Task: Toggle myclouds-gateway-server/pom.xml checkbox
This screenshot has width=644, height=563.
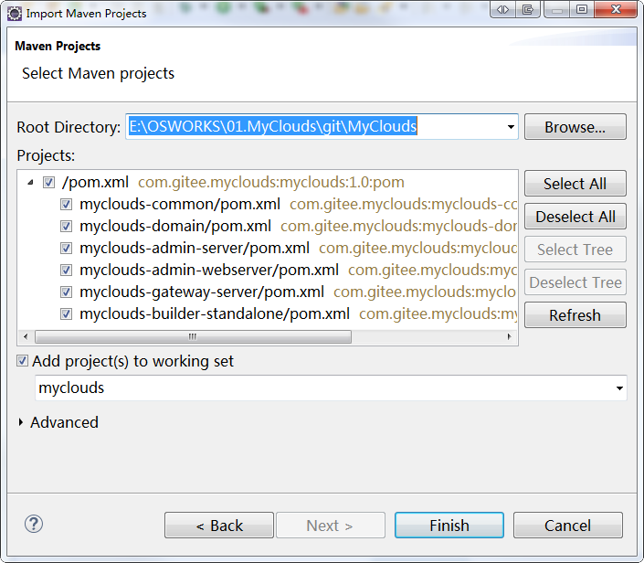Action: (66, 292)
